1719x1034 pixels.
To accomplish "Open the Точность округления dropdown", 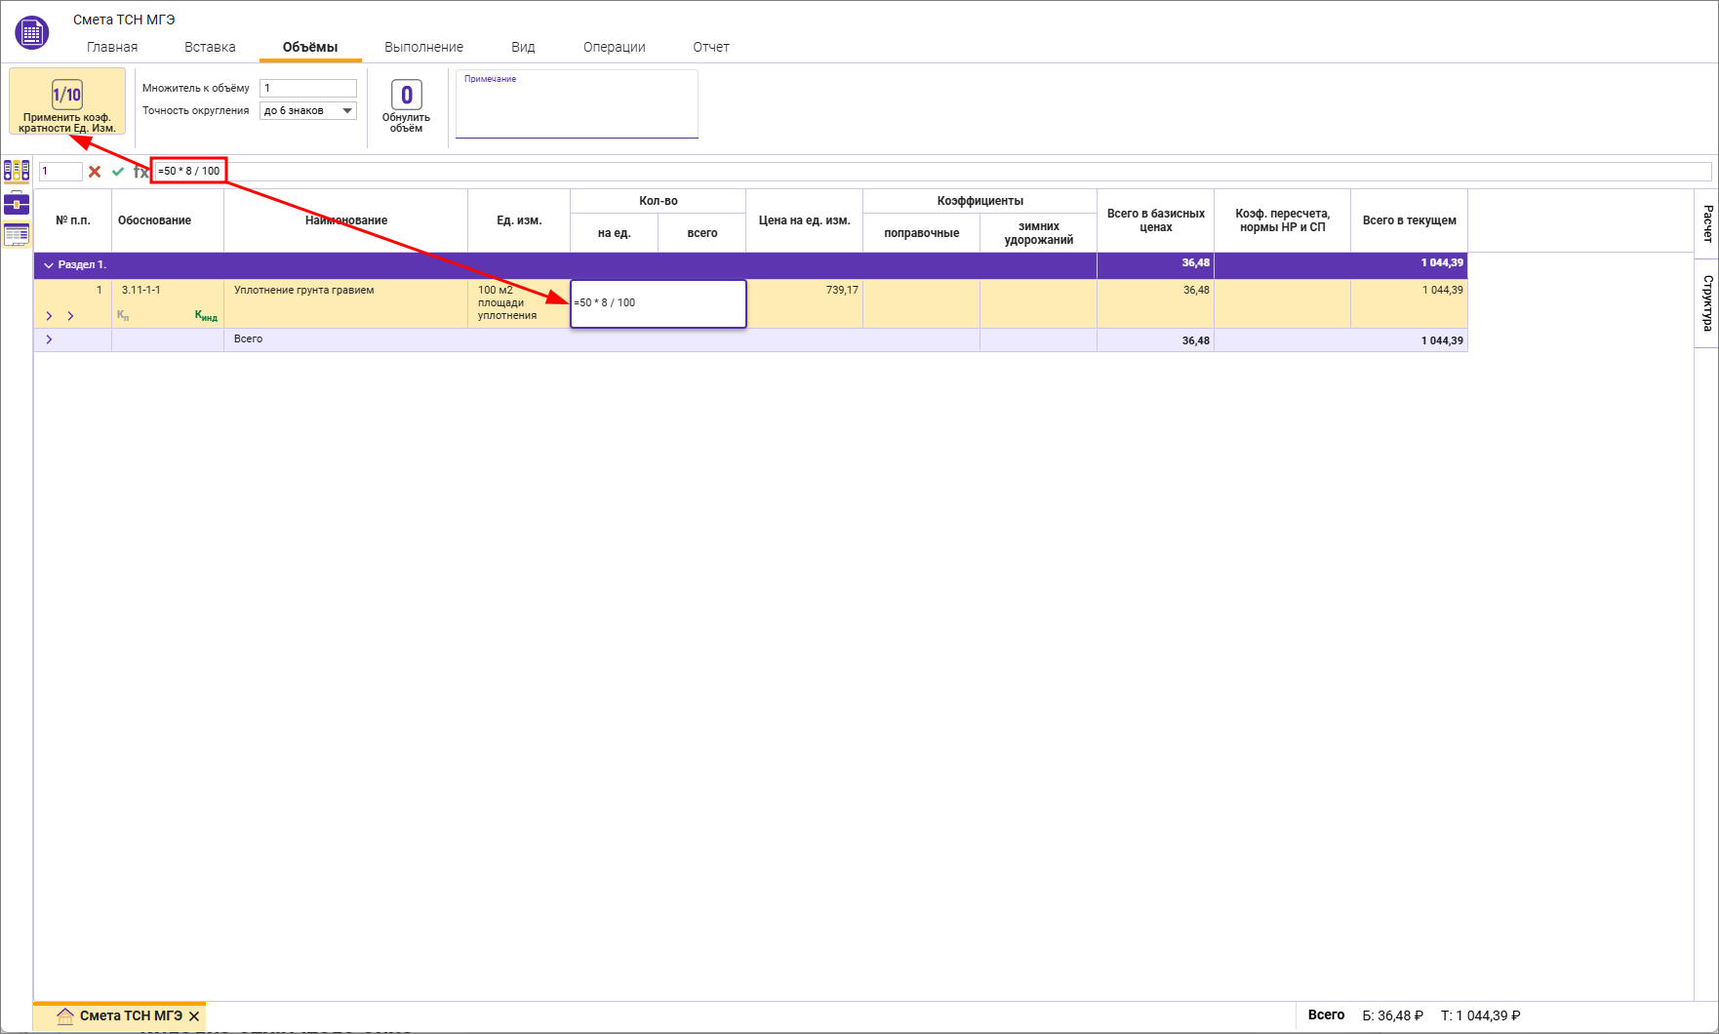I will (346, 111).
